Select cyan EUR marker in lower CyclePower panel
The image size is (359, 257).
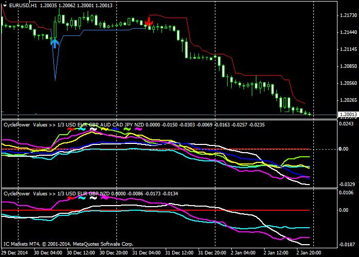[x=82, y=197]
